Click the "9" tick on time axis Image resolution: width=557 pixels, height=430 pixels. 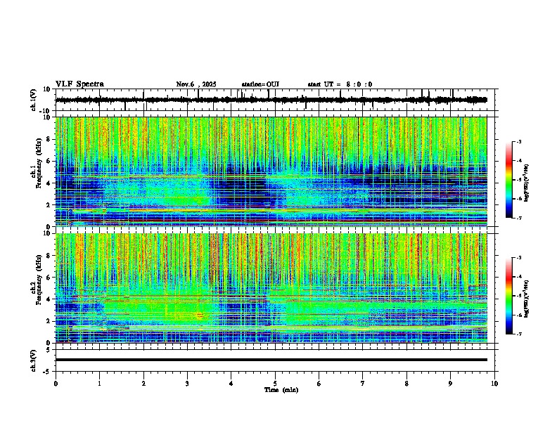point(450,384)
